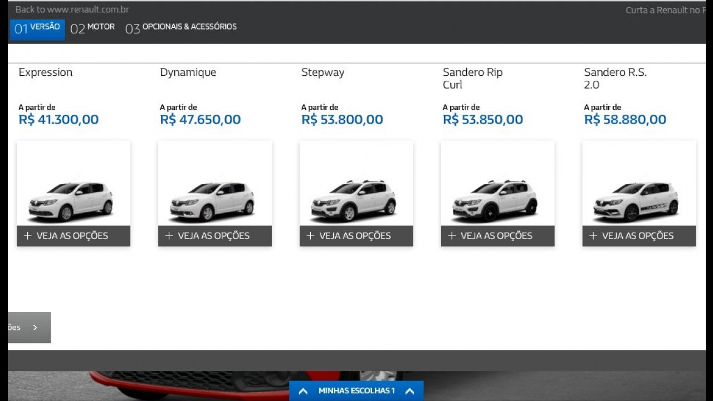Click the gray next-arrow button at left
713x401 pixels.
coord(30,327)
